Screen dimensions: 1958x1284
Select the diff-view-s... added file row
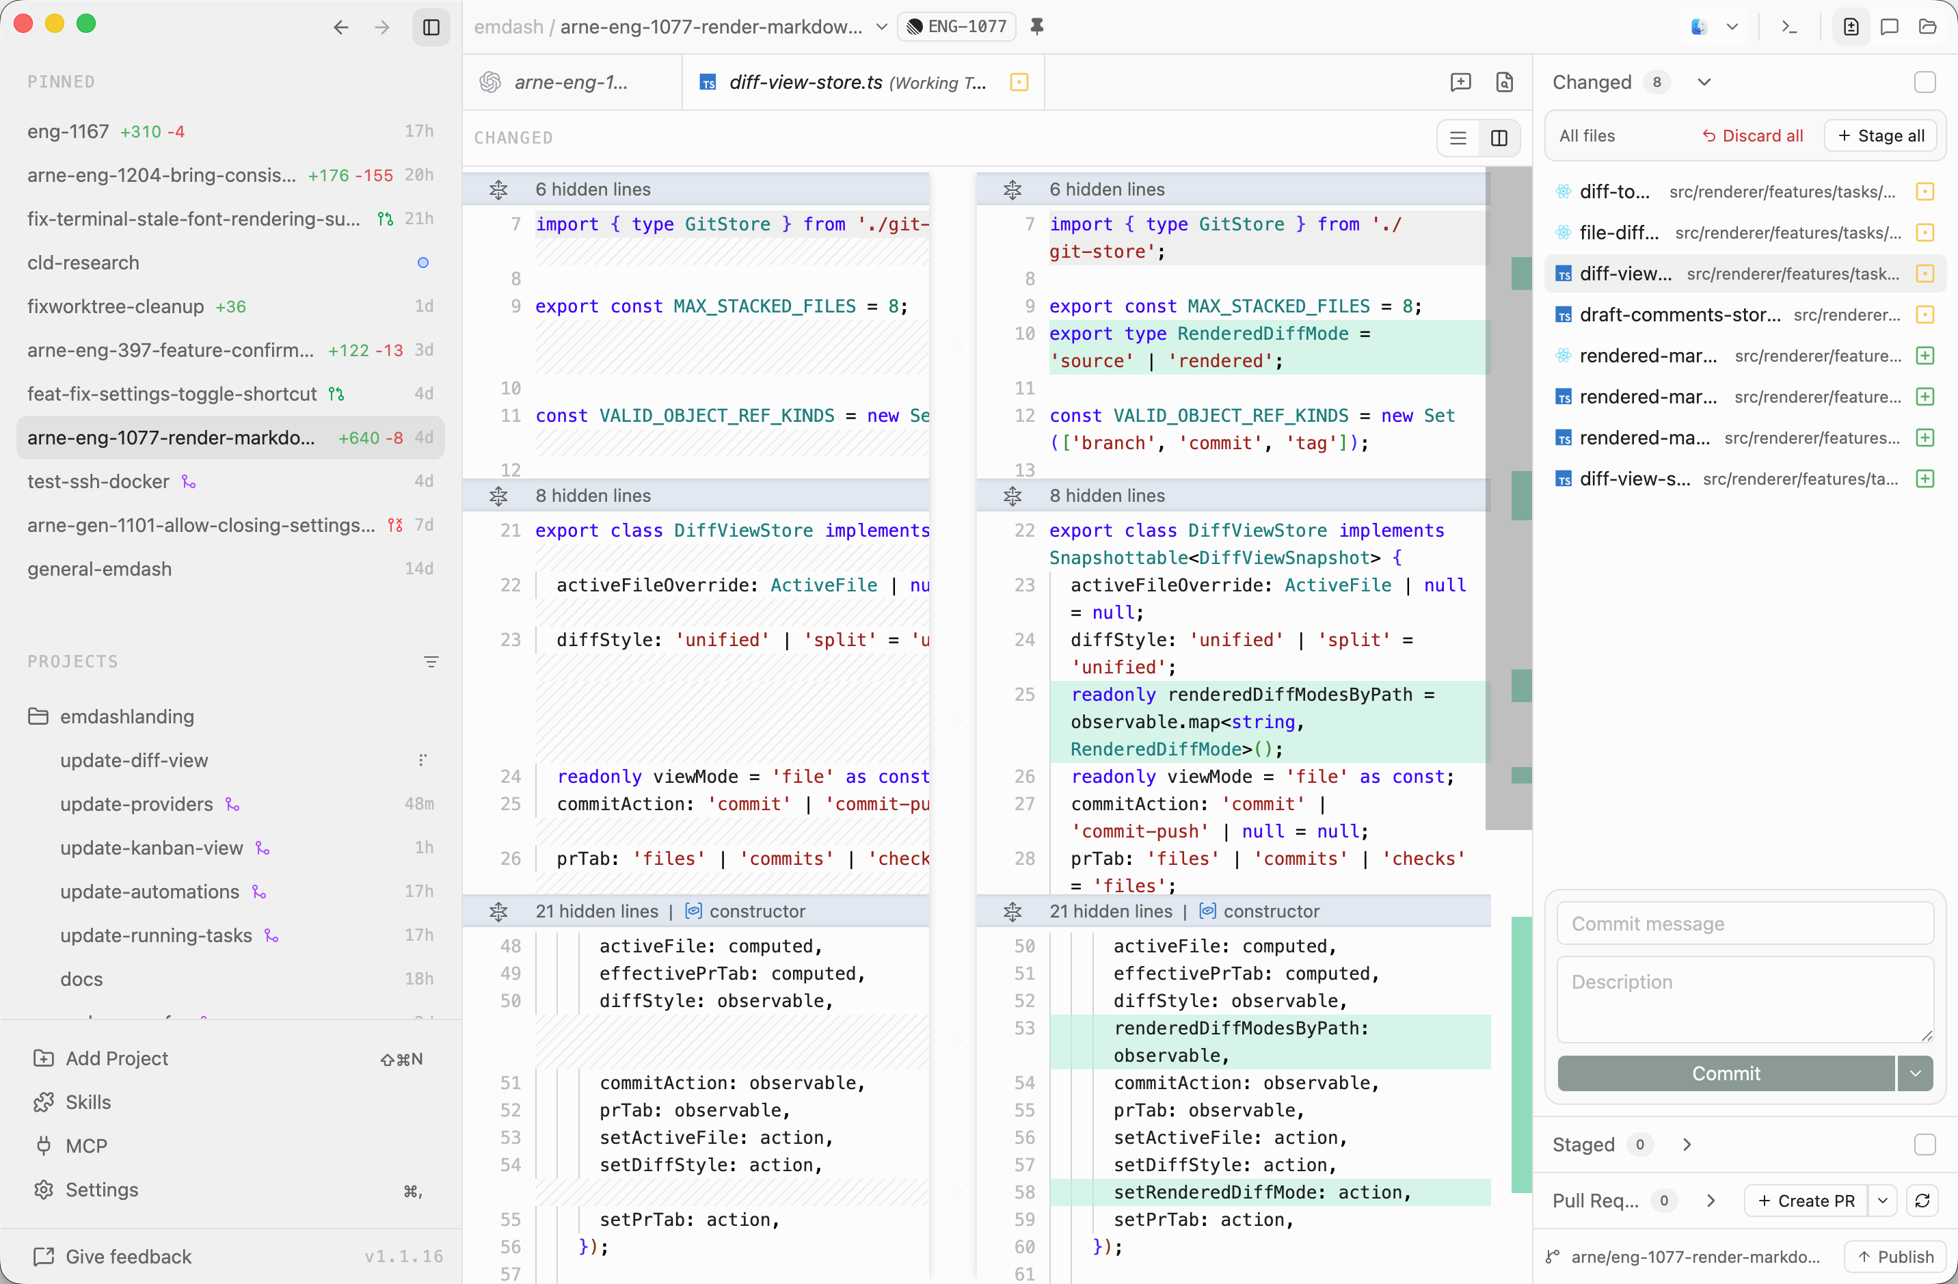tap(1745, 478)
